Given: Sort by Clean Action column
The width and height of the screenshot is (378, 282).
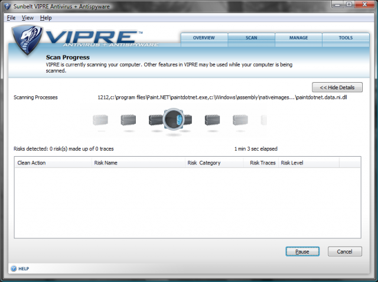Looking at the screenshot, I should coord(53,163).
